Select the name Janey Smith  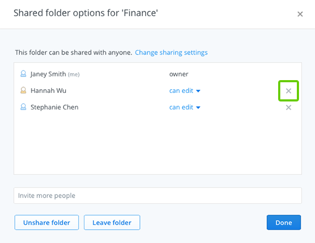tap(48, 74)
